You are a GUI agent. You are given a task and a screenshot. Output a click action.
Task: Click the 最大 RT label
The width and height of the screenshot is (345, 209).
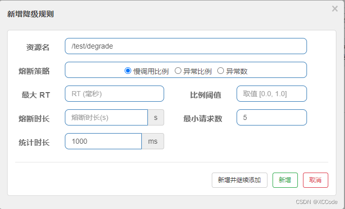[35, 95]
